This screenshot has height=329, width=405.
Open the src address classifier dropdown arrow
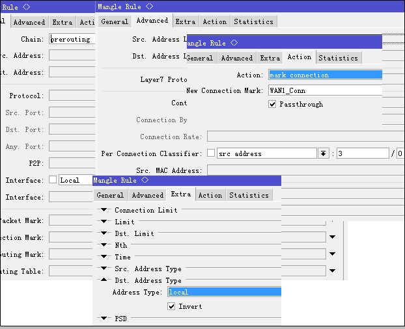click(x=323, y=153)
